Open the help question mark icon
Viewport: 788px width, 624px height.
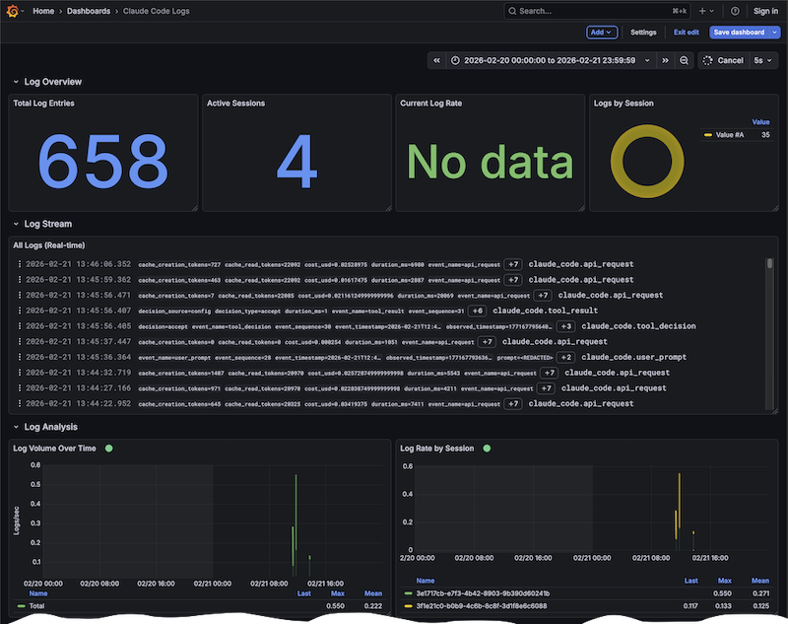pos(735,11)
